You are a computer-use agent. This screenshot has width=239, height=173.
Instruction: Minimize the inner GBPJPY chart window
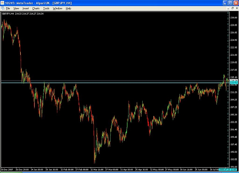228,8
